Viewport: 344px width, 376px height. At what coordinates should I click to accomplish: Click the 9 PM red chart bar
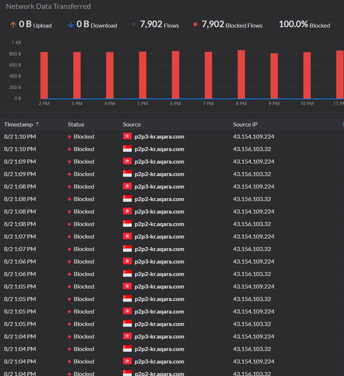[x=274, y=76]
